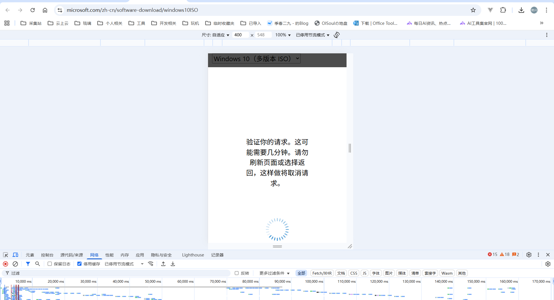The image size is (554, 300).
Task: Uncheck the 停用缓存 checkbox
Action: pos(79,264)
